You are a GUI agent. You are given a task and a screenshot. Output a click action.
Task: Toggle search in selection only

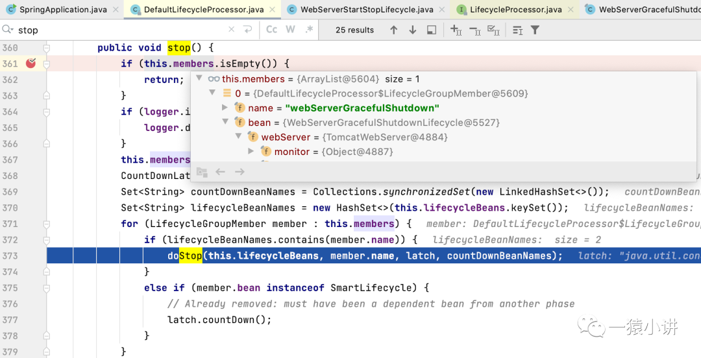click(x=432, y=30)
